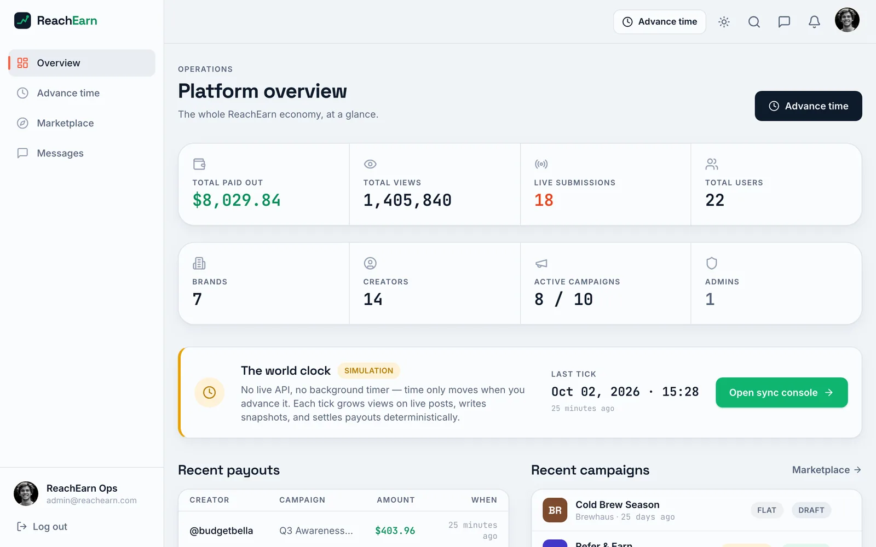
Task: Click the FLAT tag on Cold Brew Season
Action: (766, 510)
